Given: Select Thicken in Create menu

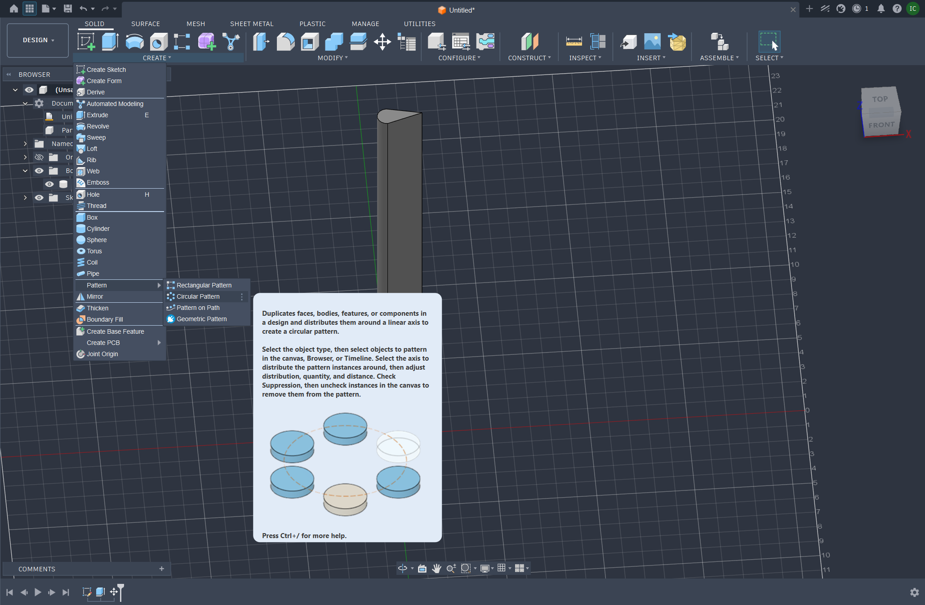Looking at the screenshot, I should click(x=120, y=308).
